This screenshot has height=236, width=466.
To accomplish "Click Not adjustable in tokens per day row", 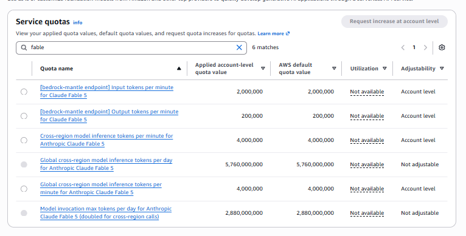I will point(420,164).
